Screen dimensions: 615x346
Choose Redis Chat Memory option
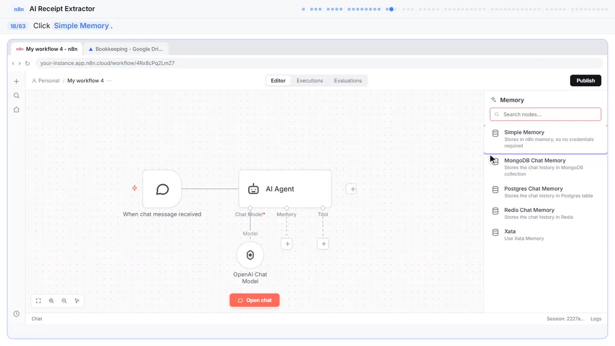[x=545, y=213]
